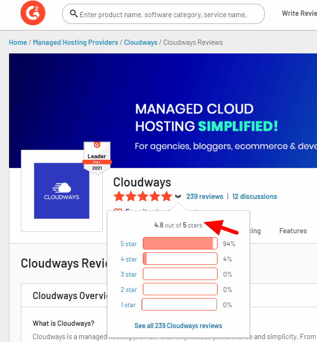Click the 5 star rating bar

click(x=180, y=243)
